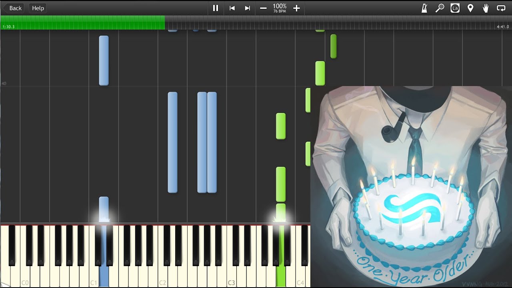Click the C0 piano key
Viewport: 512px width, 288px height.
[25, 276]
